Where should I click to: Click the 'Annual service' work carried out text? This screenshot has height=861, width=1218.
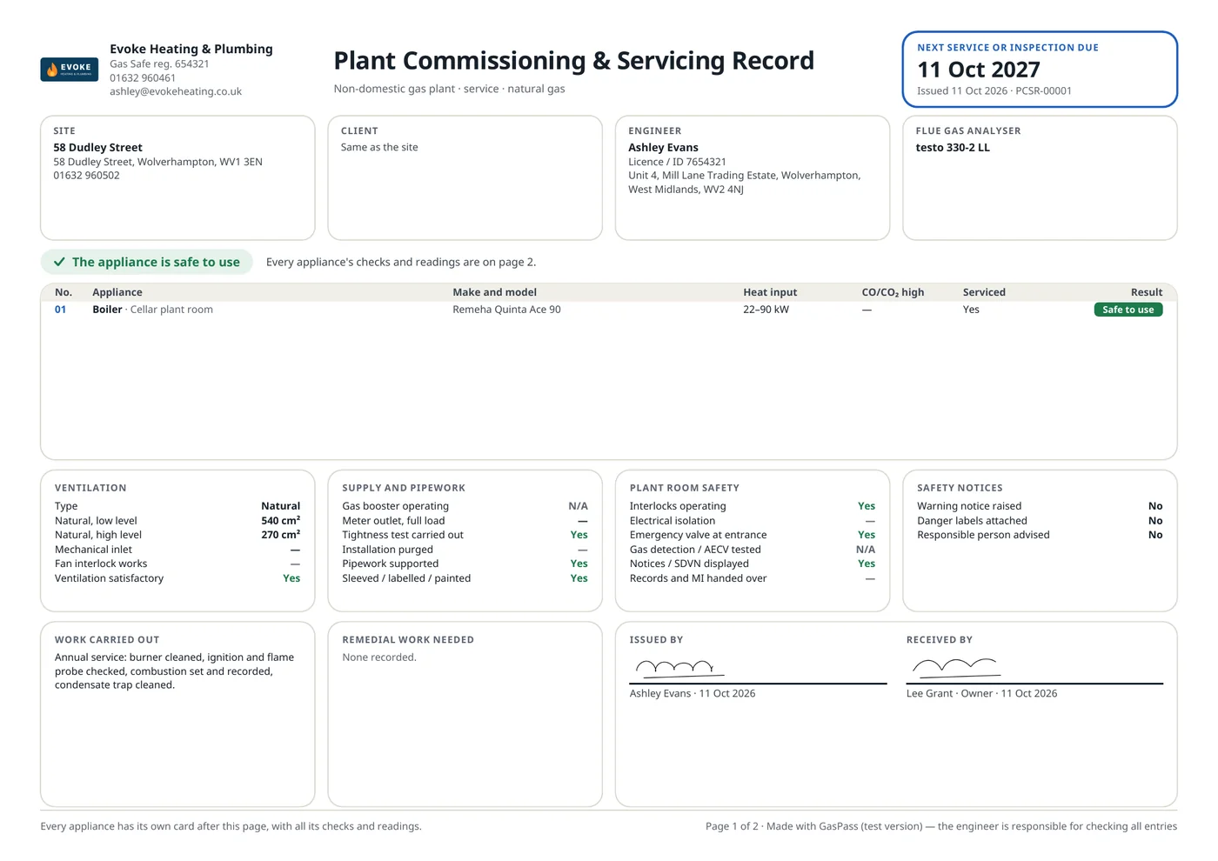coord(174,671)
